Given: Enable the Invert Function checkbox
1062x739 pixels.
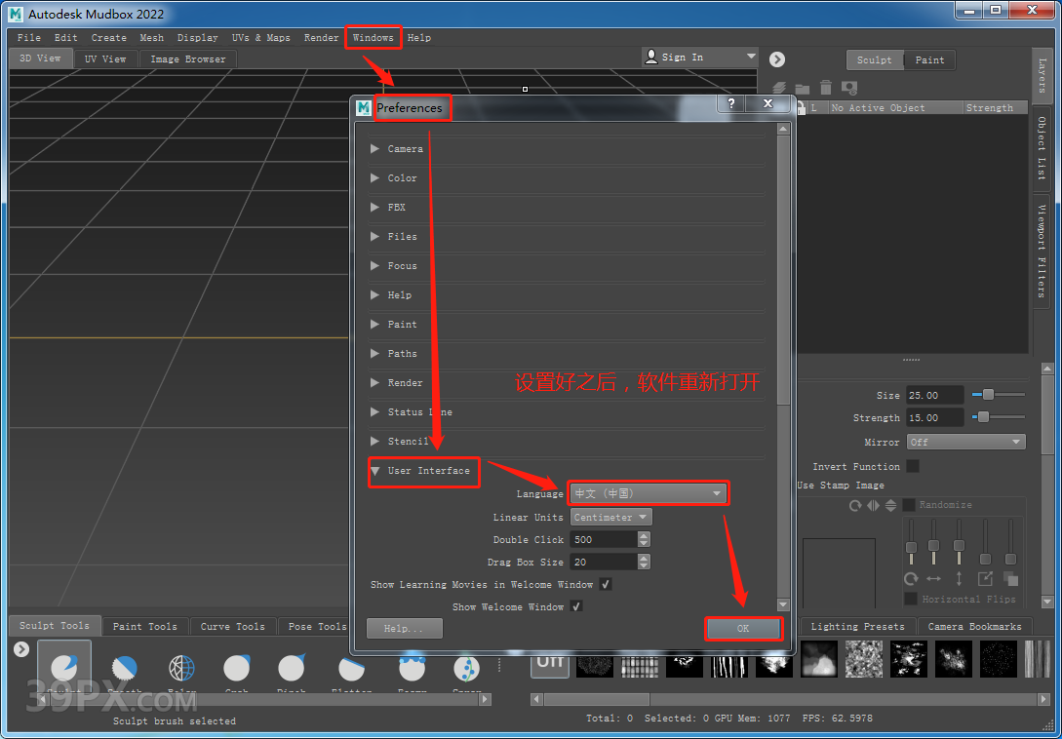Looking at the screenshot, I should point(913,467).
